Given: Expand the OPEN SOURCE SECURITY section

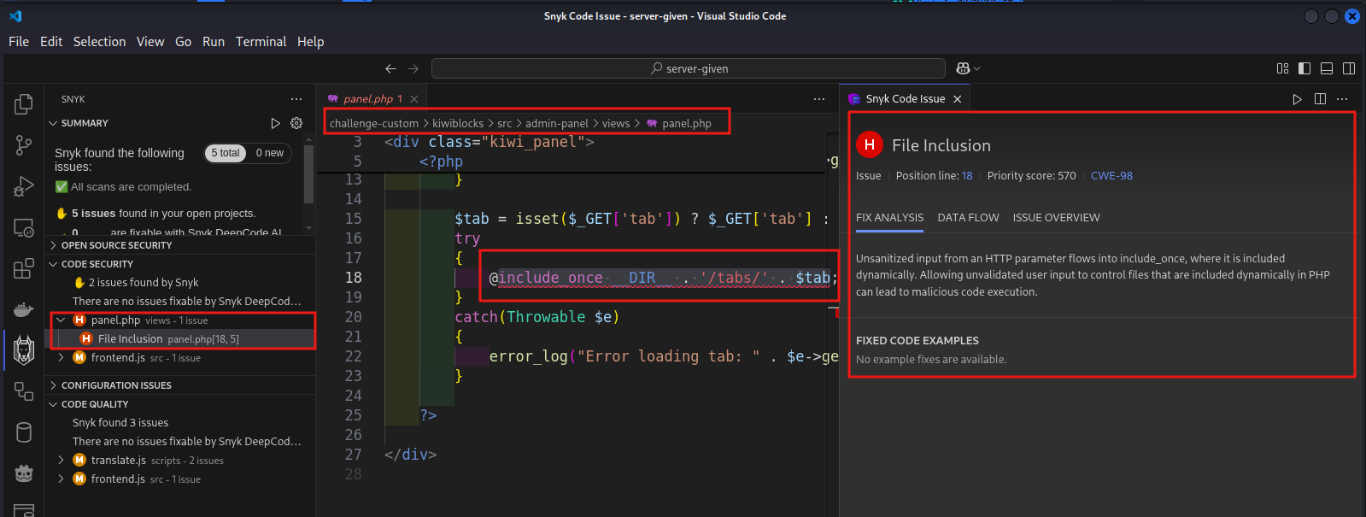Looking at the screenshot, I should tap(53, 245).
